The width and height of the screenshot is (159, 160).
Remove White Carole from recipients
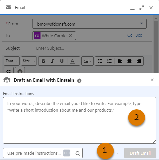tap(70, 36)
